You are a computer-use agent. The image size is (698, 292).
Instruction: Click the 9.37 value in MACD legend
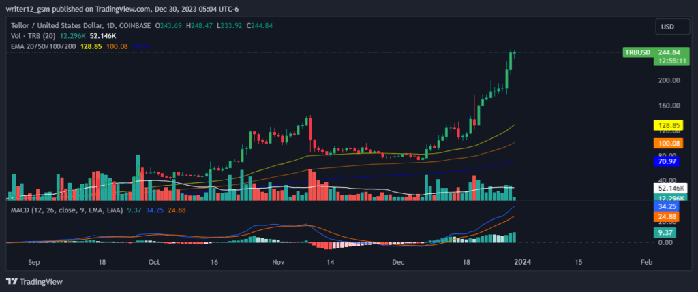point(133,210)
